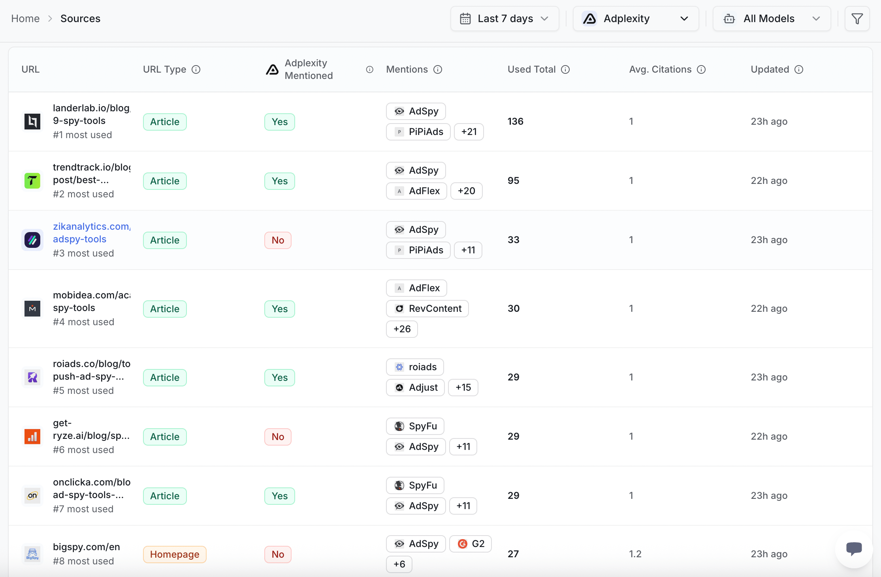Click the Used Total column header
This screenshot has width=881, height=577.
point(532,69)
